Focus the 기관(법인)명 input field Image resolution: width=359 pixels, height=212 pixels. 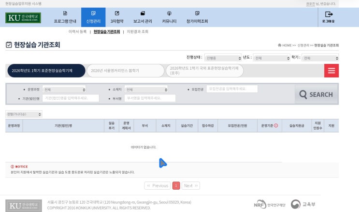[71, 98]
